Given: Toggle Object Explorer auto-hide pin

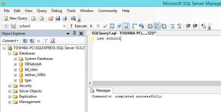Looking at the screenshot, I should tap(74, 34).
